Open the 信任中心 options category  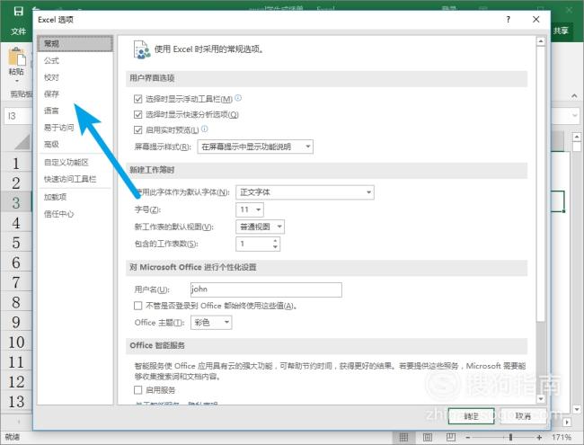click(x=58, y=214)
